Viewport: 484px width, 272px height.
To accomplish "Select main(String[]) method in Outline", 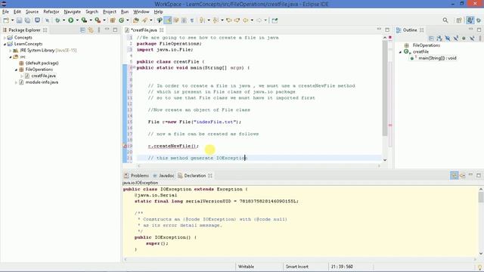I will click(x=437, y=58).
